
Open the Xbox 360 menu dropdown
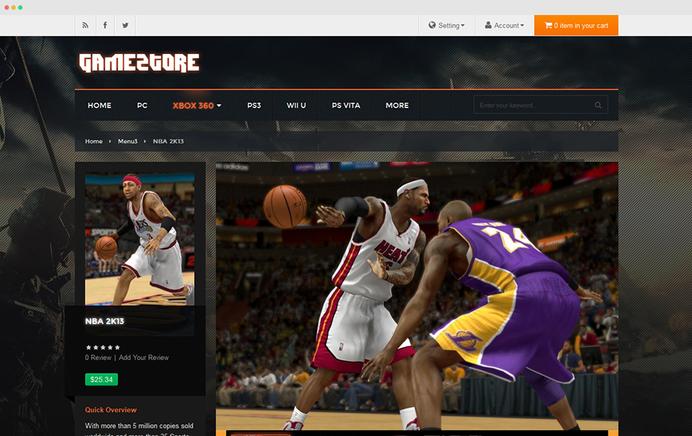click(x=197, y=105)
